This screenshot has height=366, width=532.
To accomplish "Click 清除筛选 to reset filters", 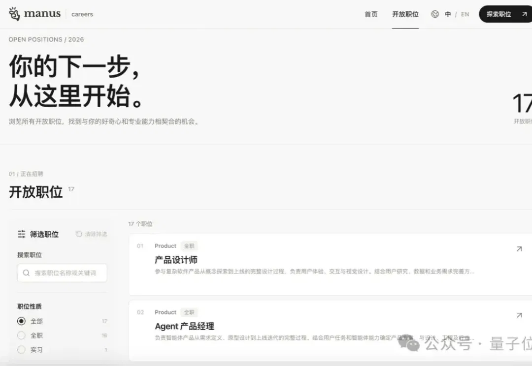I will pos(96,234).
